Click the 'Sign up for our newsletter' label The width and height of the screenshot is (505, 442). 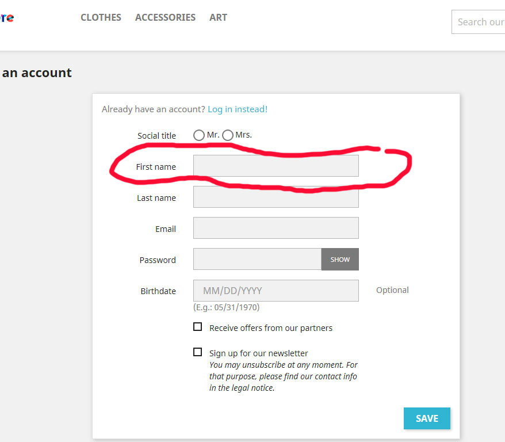258,353
